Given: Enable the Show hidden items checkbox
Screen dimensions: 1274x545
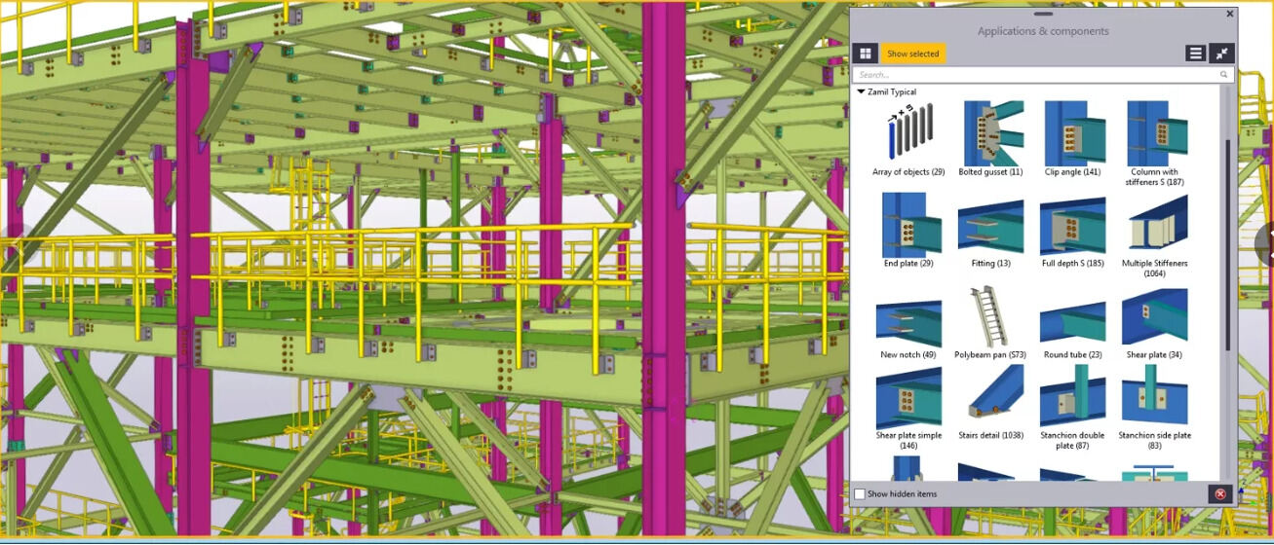Looking at the screenshot, I should (x=860, y=494).
